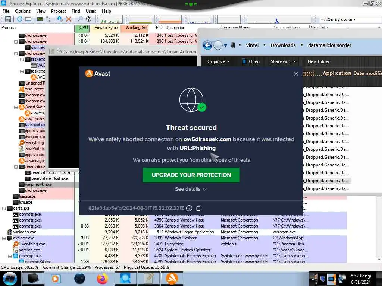The image size is (382, 286).
Task: Click the red Kill Process X icon
Action: tap(69, 19)
